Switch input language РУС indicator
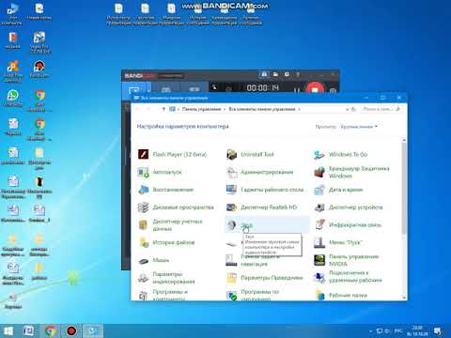This screenshot has height=338, width=451. (x=397, y=330)
